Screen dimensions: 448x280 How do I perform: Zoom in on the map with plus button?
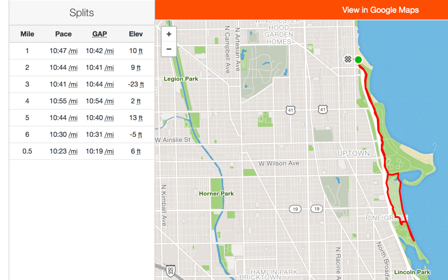[169, 34]
